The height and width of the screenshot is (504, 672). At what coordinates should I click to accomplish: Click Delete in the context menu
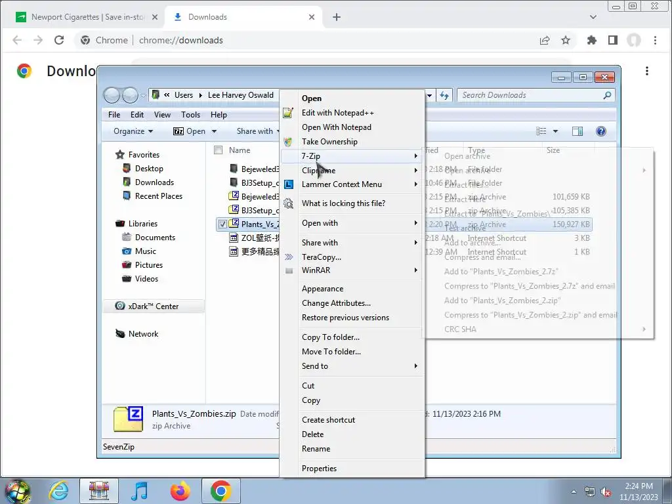[x=312, y=434]
